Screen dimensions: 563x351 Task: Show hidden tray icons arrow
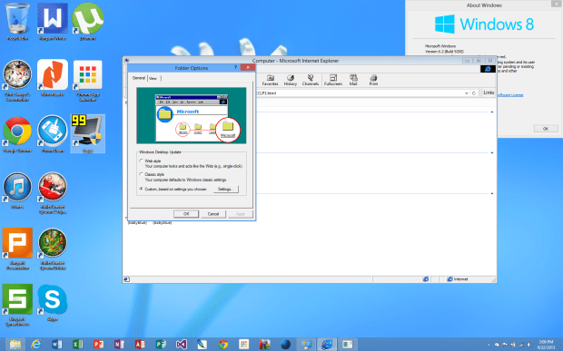point(489,345)
